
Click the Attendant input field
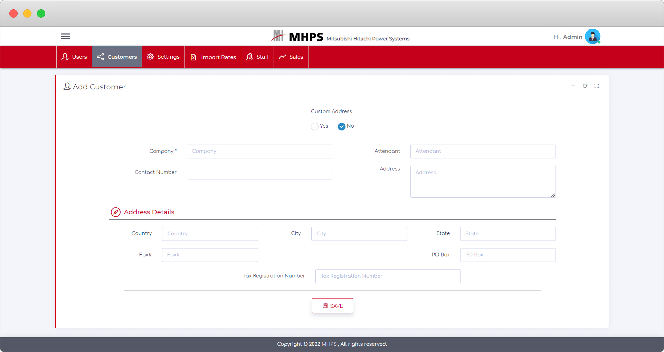(483, 151)
